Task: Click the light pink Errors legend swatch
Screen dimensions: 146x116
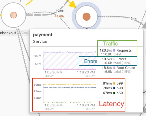Action: (x=114, y=59)
